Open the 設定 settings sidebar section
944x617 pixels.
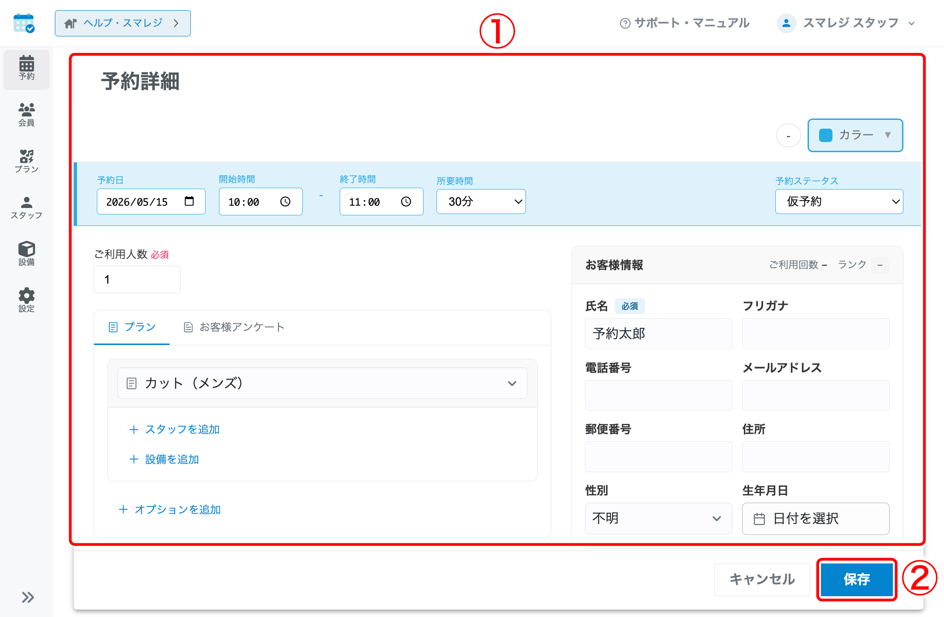click(x=26, y=300)
